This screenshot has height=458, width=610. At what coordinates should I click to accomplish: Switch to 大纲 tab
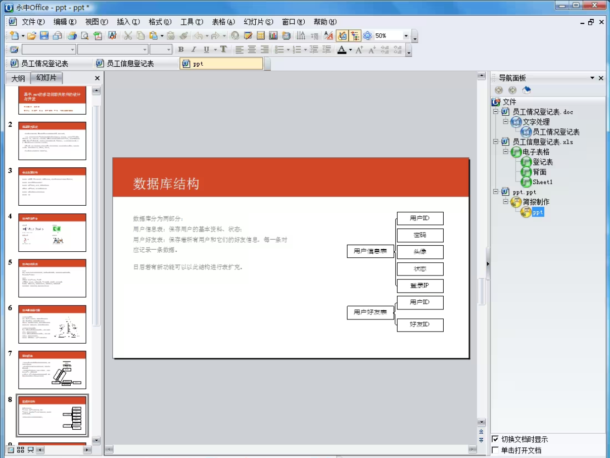point(18,78)
